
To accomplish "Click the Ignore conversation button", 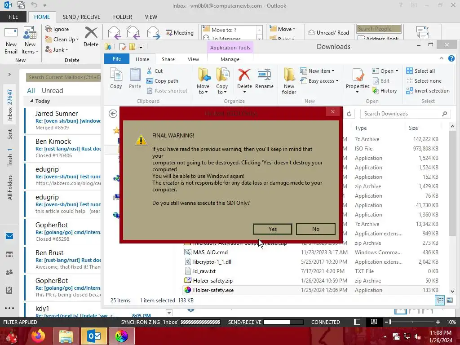I will click(x=57, y=29).
